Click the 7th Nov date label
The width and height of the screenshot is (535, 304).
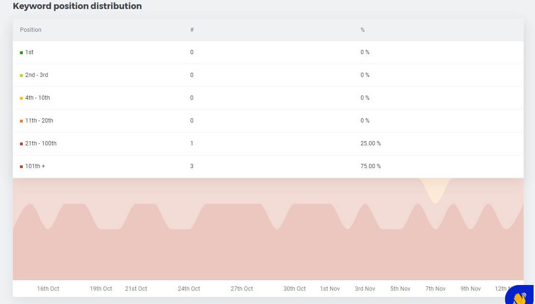tap(435, 289)
